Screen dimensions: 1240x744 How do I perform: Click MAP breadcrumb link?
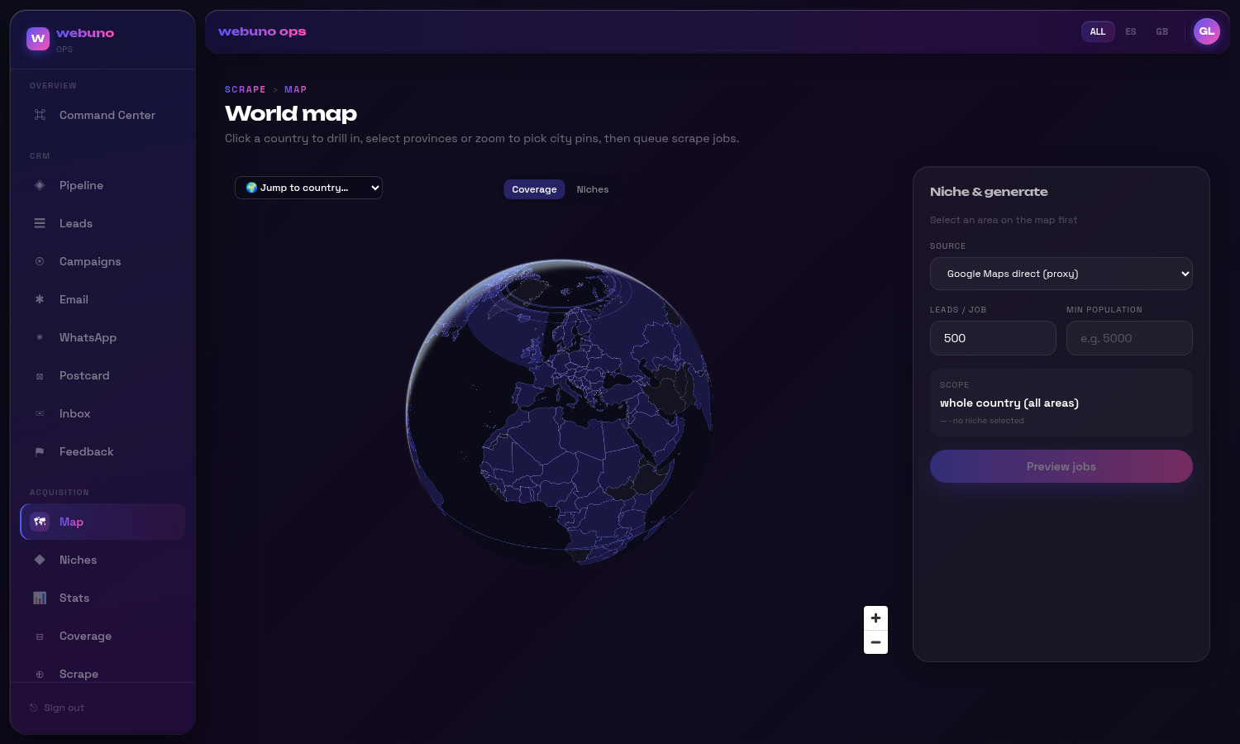(296, 89)
